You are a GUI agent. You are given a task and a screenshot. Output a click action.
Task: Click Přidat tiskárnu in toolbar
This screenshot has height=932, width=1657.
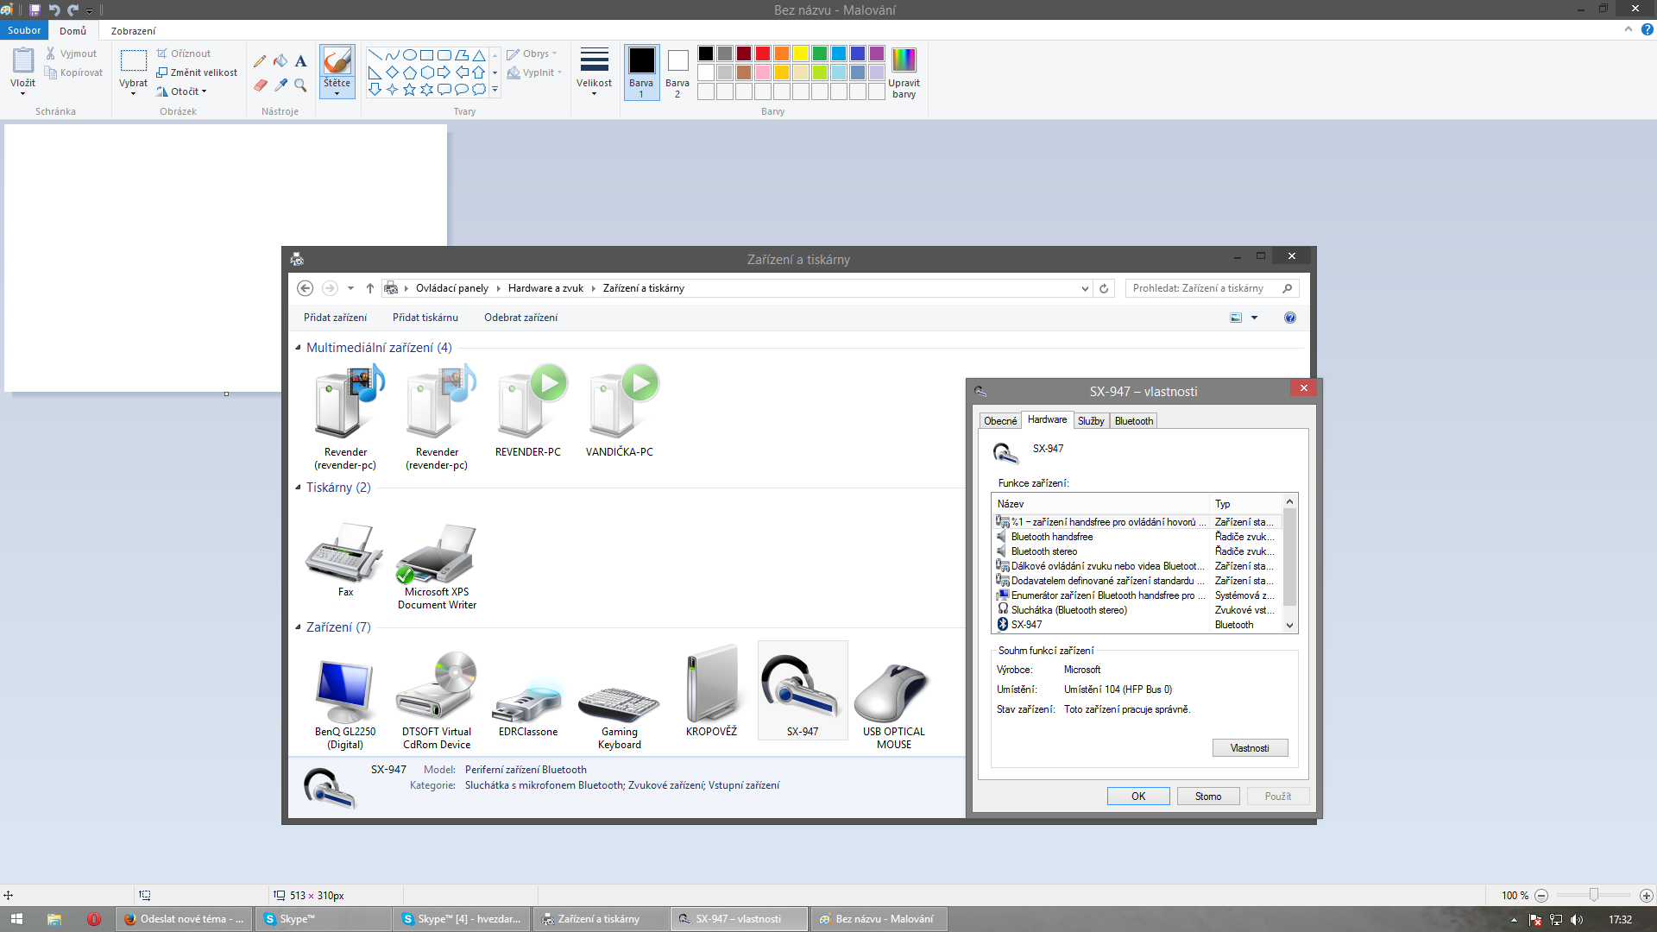point(425,318)
